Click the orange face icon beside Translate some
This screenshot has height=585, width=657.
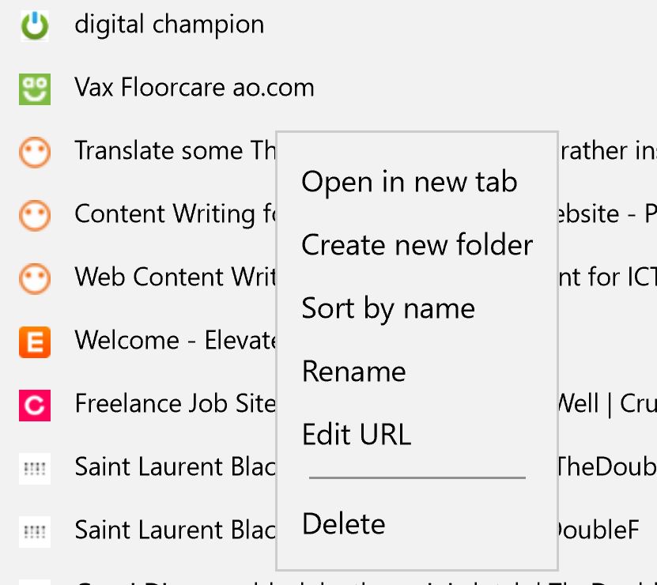[35, 153]
